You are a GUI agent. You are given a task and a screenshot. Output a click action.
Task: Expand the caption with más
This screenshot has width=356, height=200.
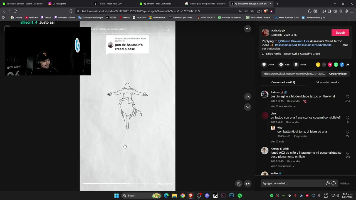(345, 45)
